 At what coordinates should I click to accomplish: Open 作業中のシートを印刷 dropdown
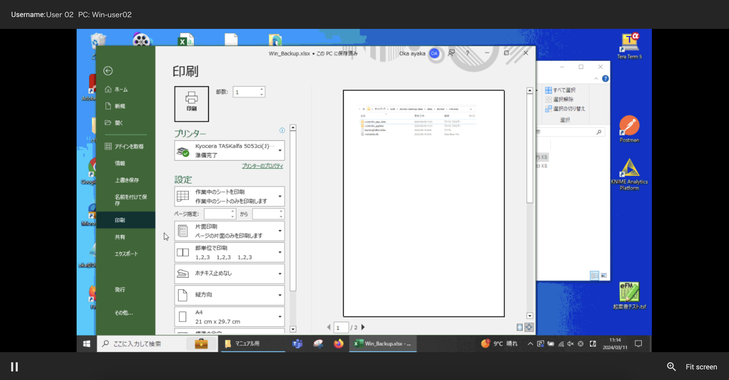tap(230, 196)
